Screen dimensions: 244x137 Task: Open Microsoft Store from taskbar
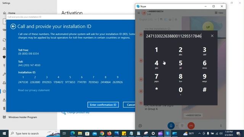click(x=87, y=134)
